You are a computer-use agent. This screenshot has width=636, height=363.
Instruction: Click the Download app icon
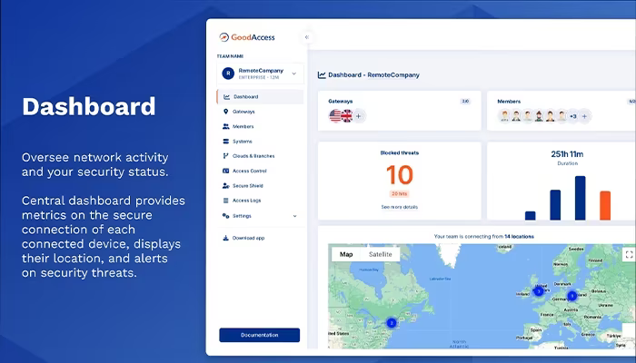click(225, 238)
